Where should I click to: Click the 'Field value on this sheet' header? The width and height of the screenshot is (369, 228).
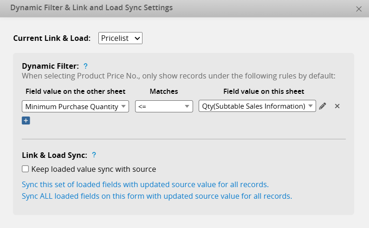click(x=264, y=91)
